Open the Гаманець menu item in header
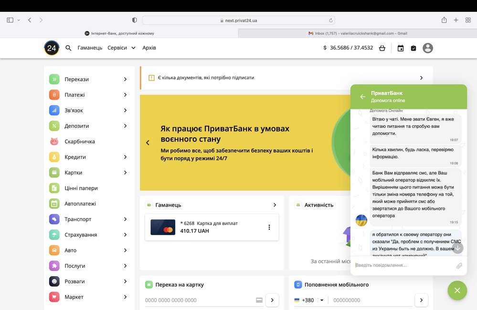 (90, 48)
